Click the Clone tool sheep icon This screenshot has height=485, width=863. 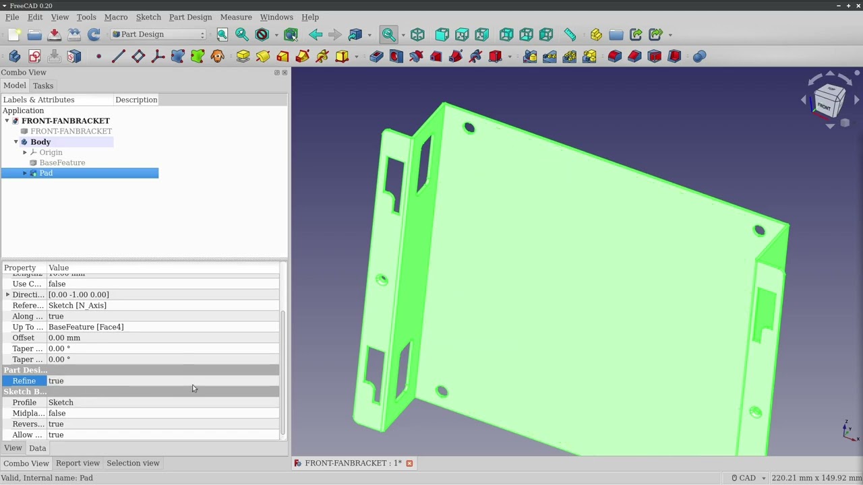[x=217, y=57]
